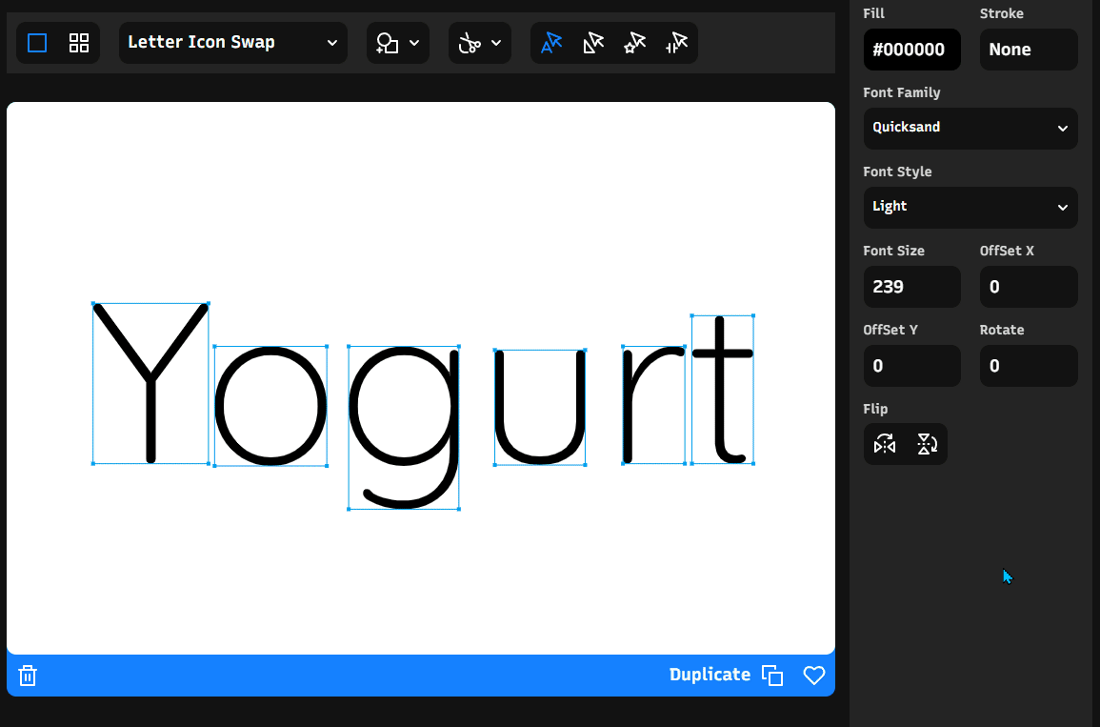Image resolution: width=1100 pixels, height=727 pixels.
Task: Flip the selection vertically
Action: point(927,444)
